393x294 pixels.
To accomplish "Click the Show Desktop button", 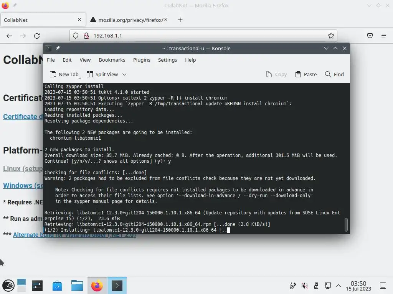I will click(x=383, y=286).
